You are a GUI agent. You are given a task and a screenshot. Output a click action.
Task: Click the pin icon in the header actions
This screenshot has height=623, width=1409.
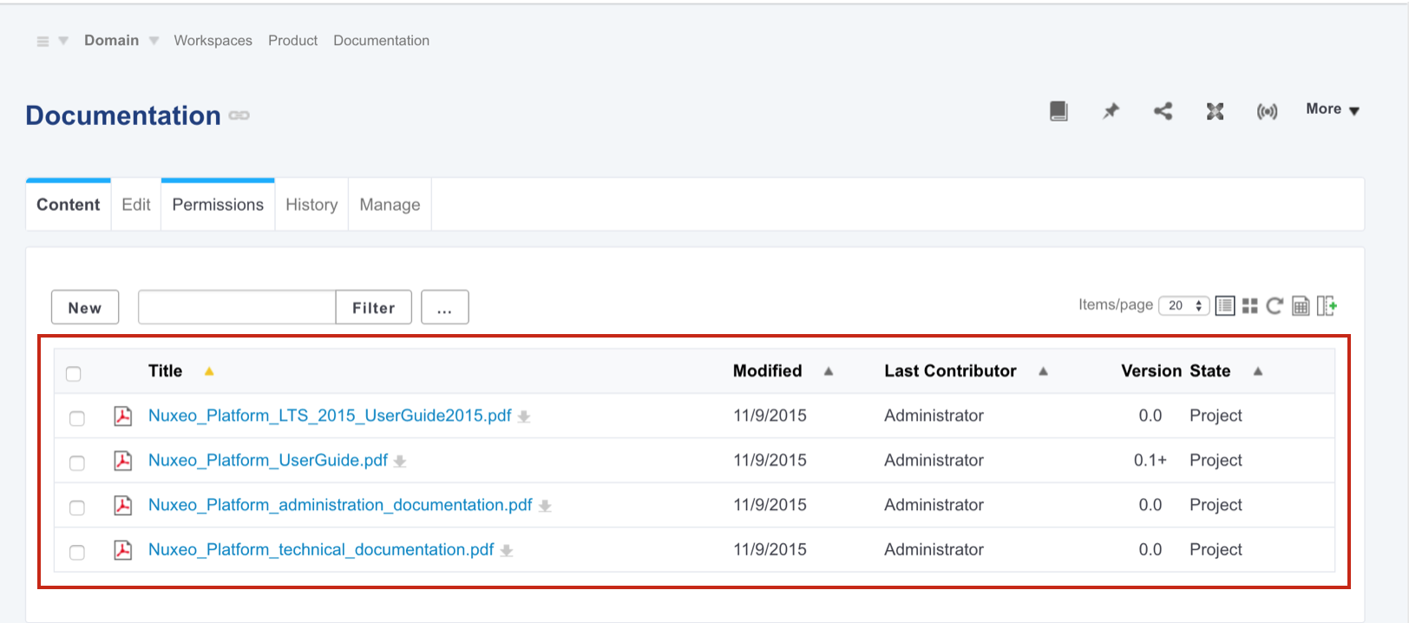(x=1111, y=111)
